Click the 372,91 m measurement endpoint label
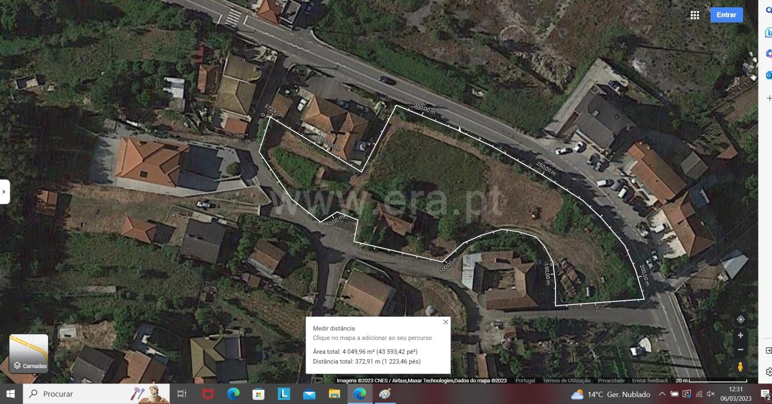The height and width of the screenshot is (404, 772). [x=274, y=111]
